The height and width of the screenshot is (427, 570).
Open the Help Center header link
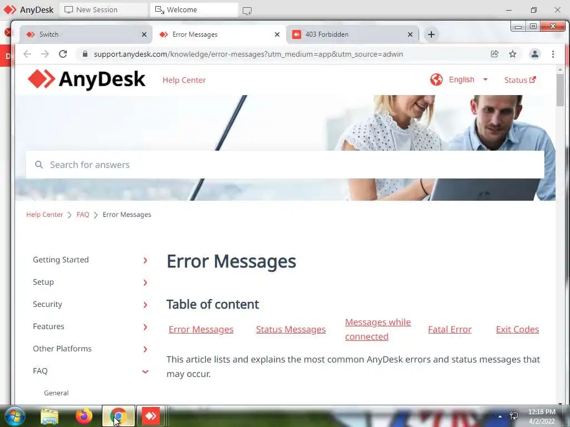pos(184,80)
